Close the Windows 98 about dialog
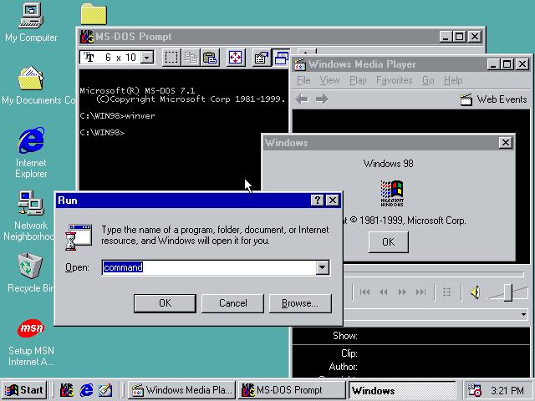Image resolution: width=535 pixels, height=401 pixels. point(505,143)
